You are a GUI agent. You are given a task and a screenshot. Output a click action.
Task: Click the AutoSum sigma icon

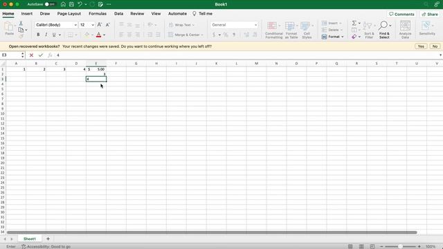click(354, 23)
